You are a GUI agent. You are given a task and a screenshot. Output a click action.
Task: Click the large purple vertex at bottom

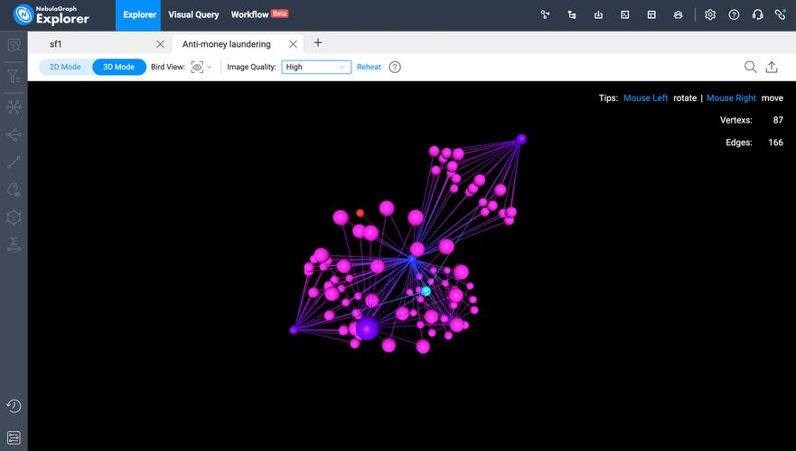367,328
